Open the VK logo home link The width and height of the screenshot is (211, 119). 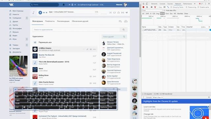tap(11, 5)
